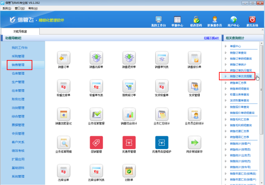
Task: Open the 系统(S) menu
Action: click(7, 8)
